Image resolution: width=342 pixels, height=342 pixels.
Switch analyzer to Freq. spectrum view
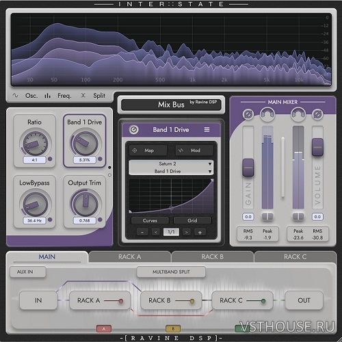click(x=58, y=96)
